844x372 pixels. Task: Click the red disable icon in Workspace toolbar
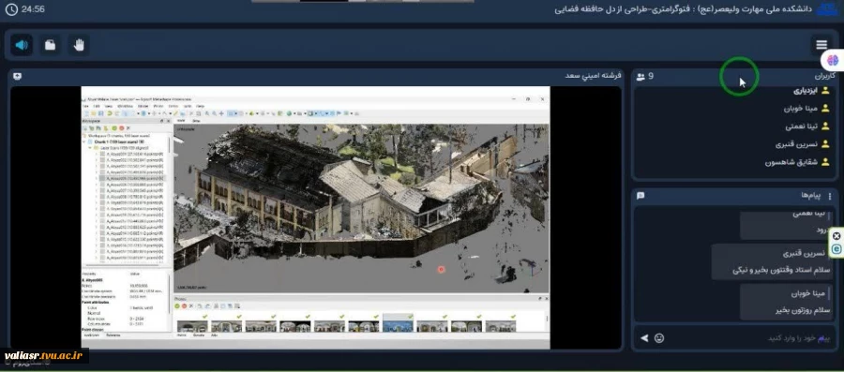pyautogui.click(x=122, y=128)
